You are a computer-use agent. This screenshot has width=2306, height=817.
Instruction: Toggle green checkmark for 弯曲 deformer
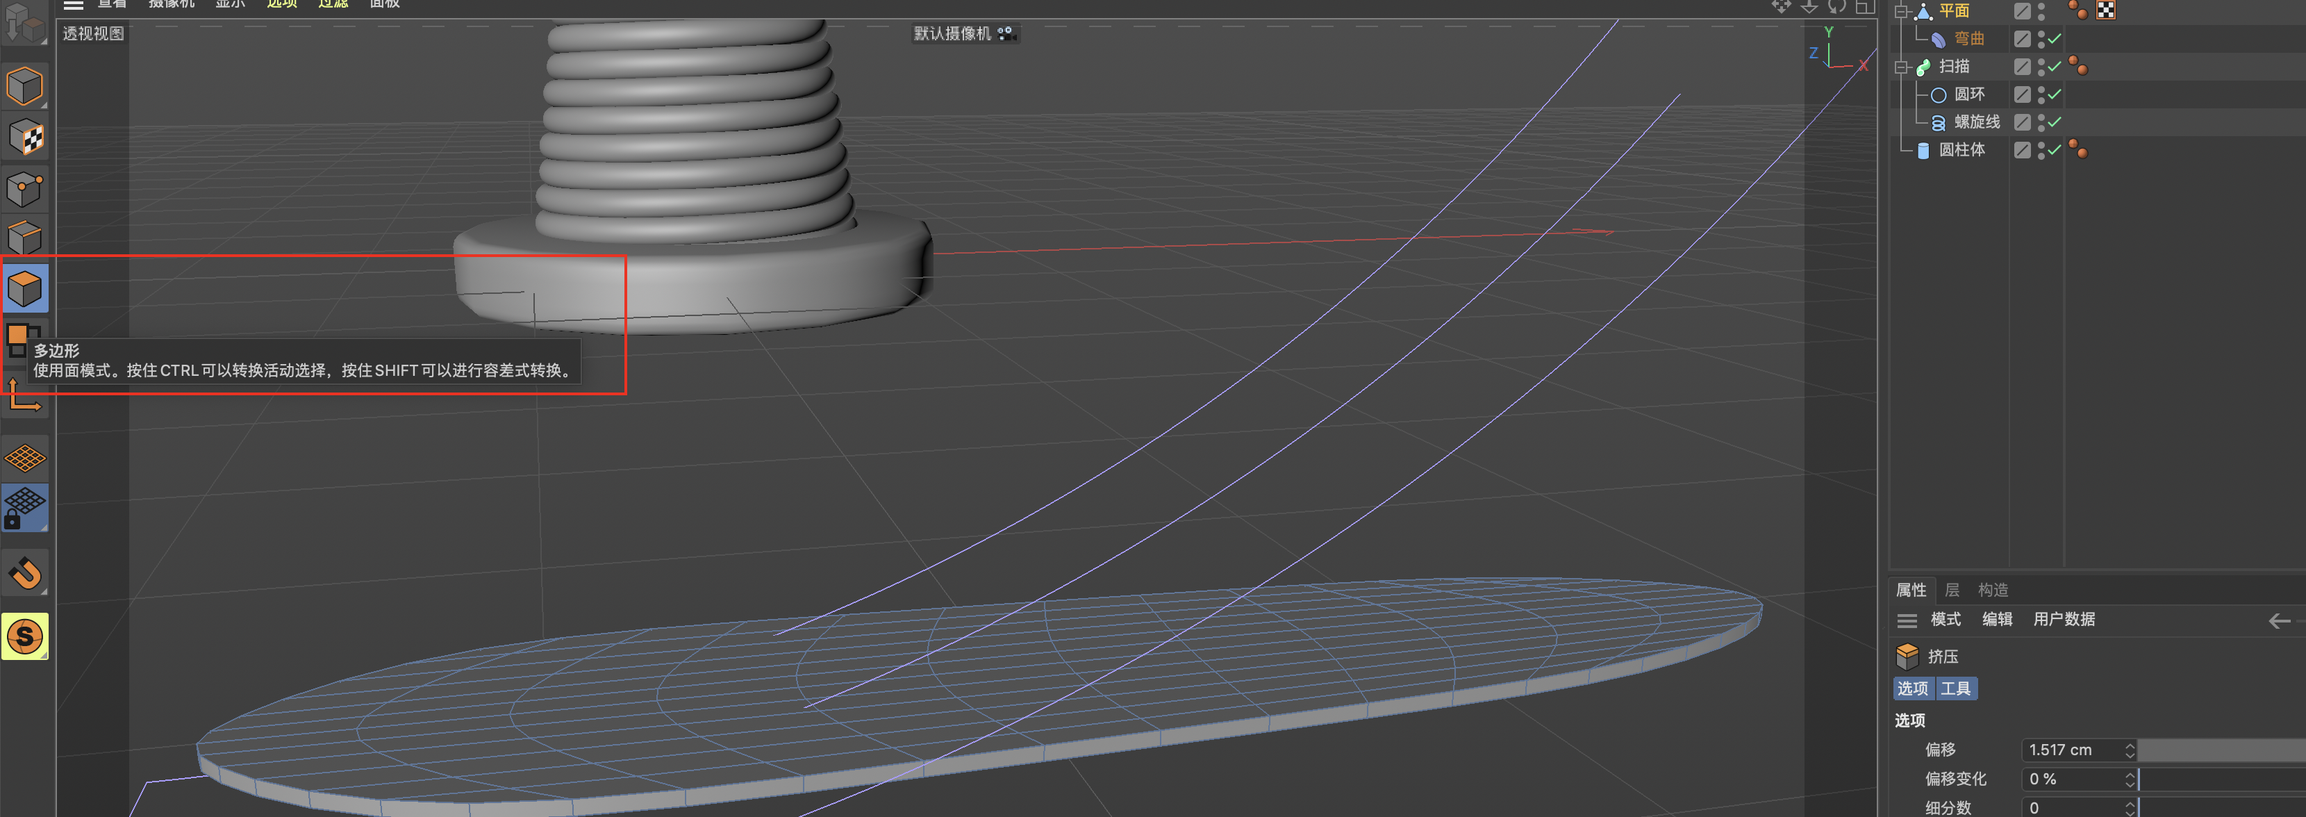point(2055,38)
